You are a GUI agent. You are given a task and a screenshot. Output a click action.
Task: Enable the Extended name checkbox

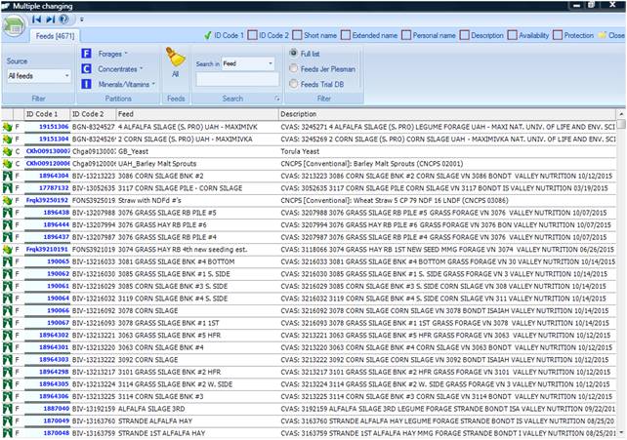click(x=346, y=35)
